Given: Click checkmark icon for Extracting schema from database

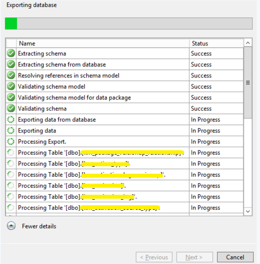Looking at the screenshot, I should pos(11,64).
